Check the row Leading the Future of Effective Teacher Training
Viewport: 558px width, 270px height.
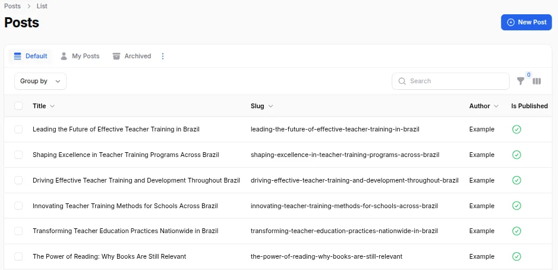coord(18,129)
